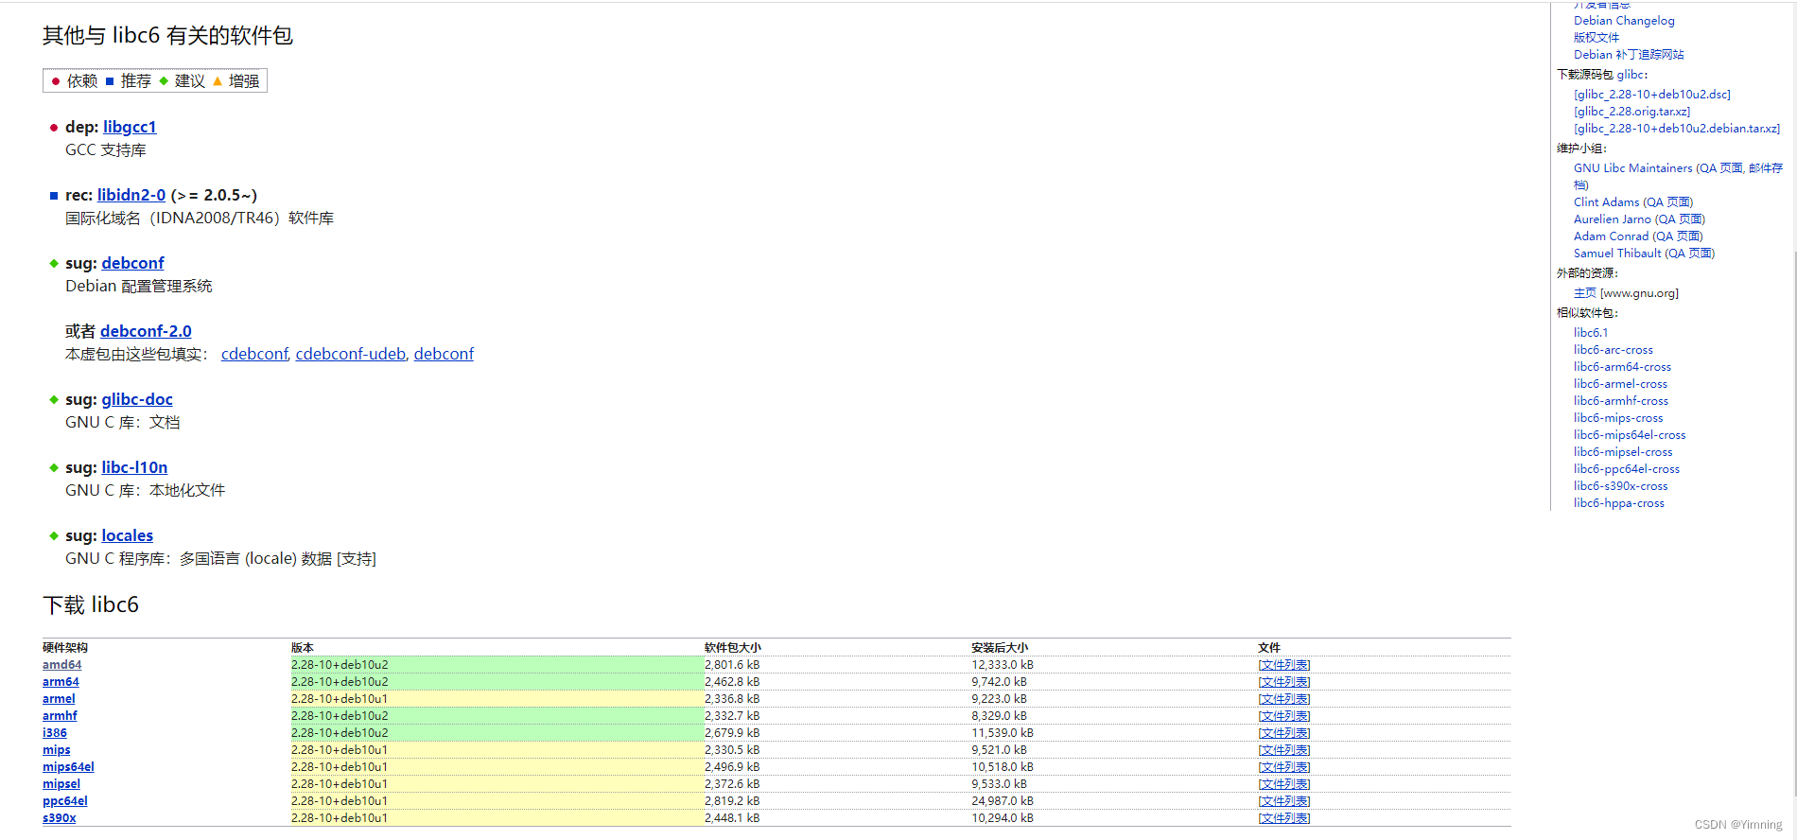Click the 硬件架构 column header

click(65, 648)
